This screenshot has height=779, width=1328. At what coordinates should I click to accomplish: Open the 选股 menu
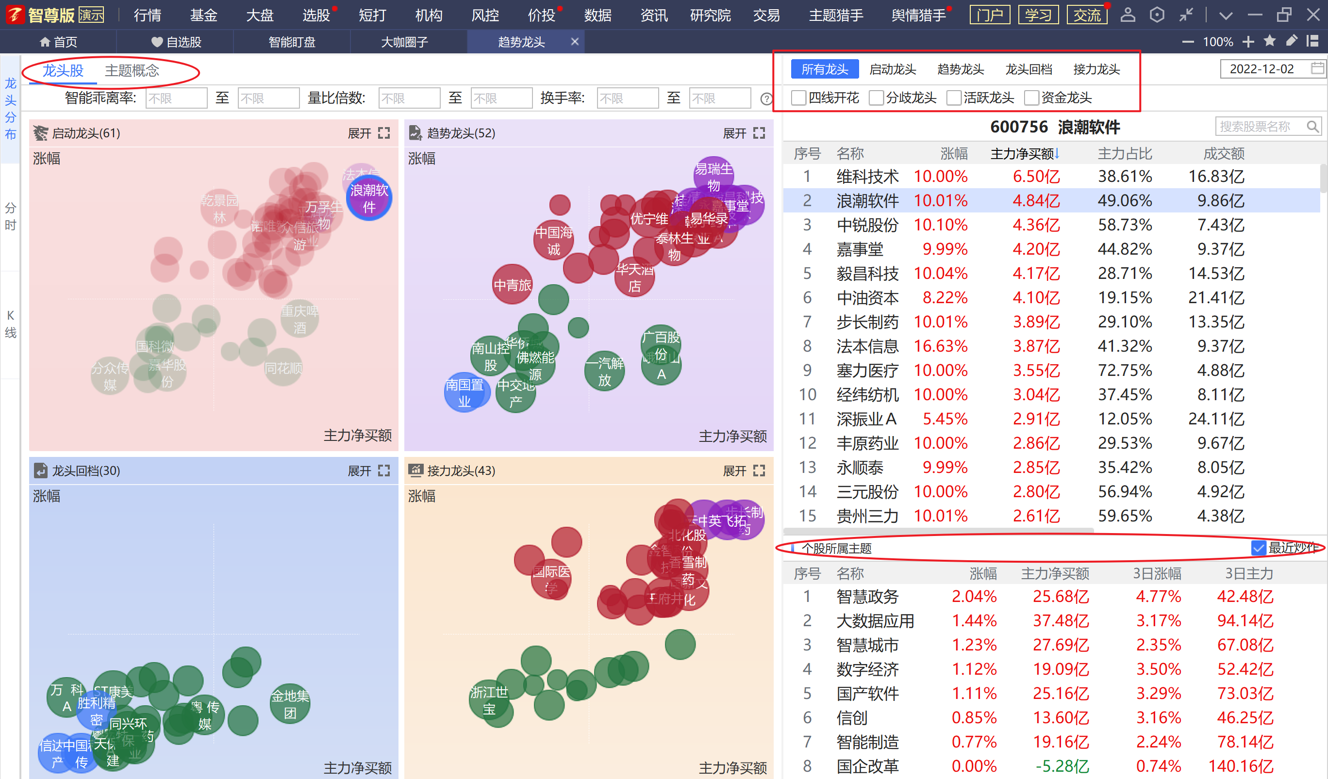click(x=315, y=15)
